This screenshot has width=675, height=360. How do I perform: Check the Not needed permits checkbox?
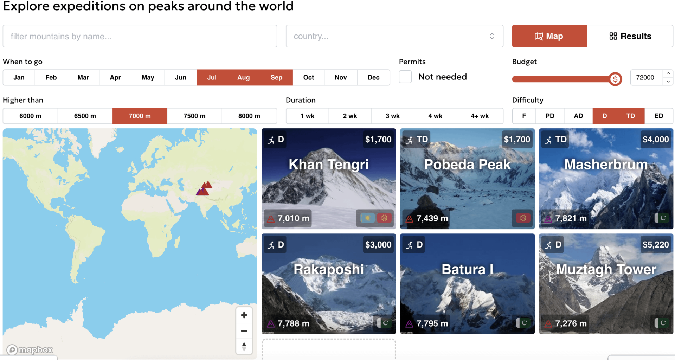(x=405, y=77)
